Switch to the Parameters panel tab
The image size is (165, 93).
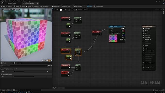tap(18, 63)
